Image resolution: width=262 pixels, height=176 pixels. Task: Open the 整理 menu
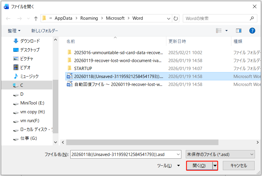pyautogui.click(x=14, y=31)
